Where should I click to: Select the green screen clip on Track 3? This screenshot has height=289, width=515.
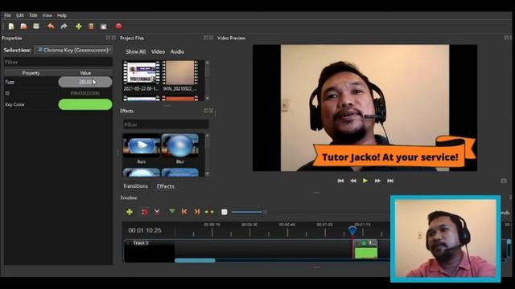tap(365, 250)
